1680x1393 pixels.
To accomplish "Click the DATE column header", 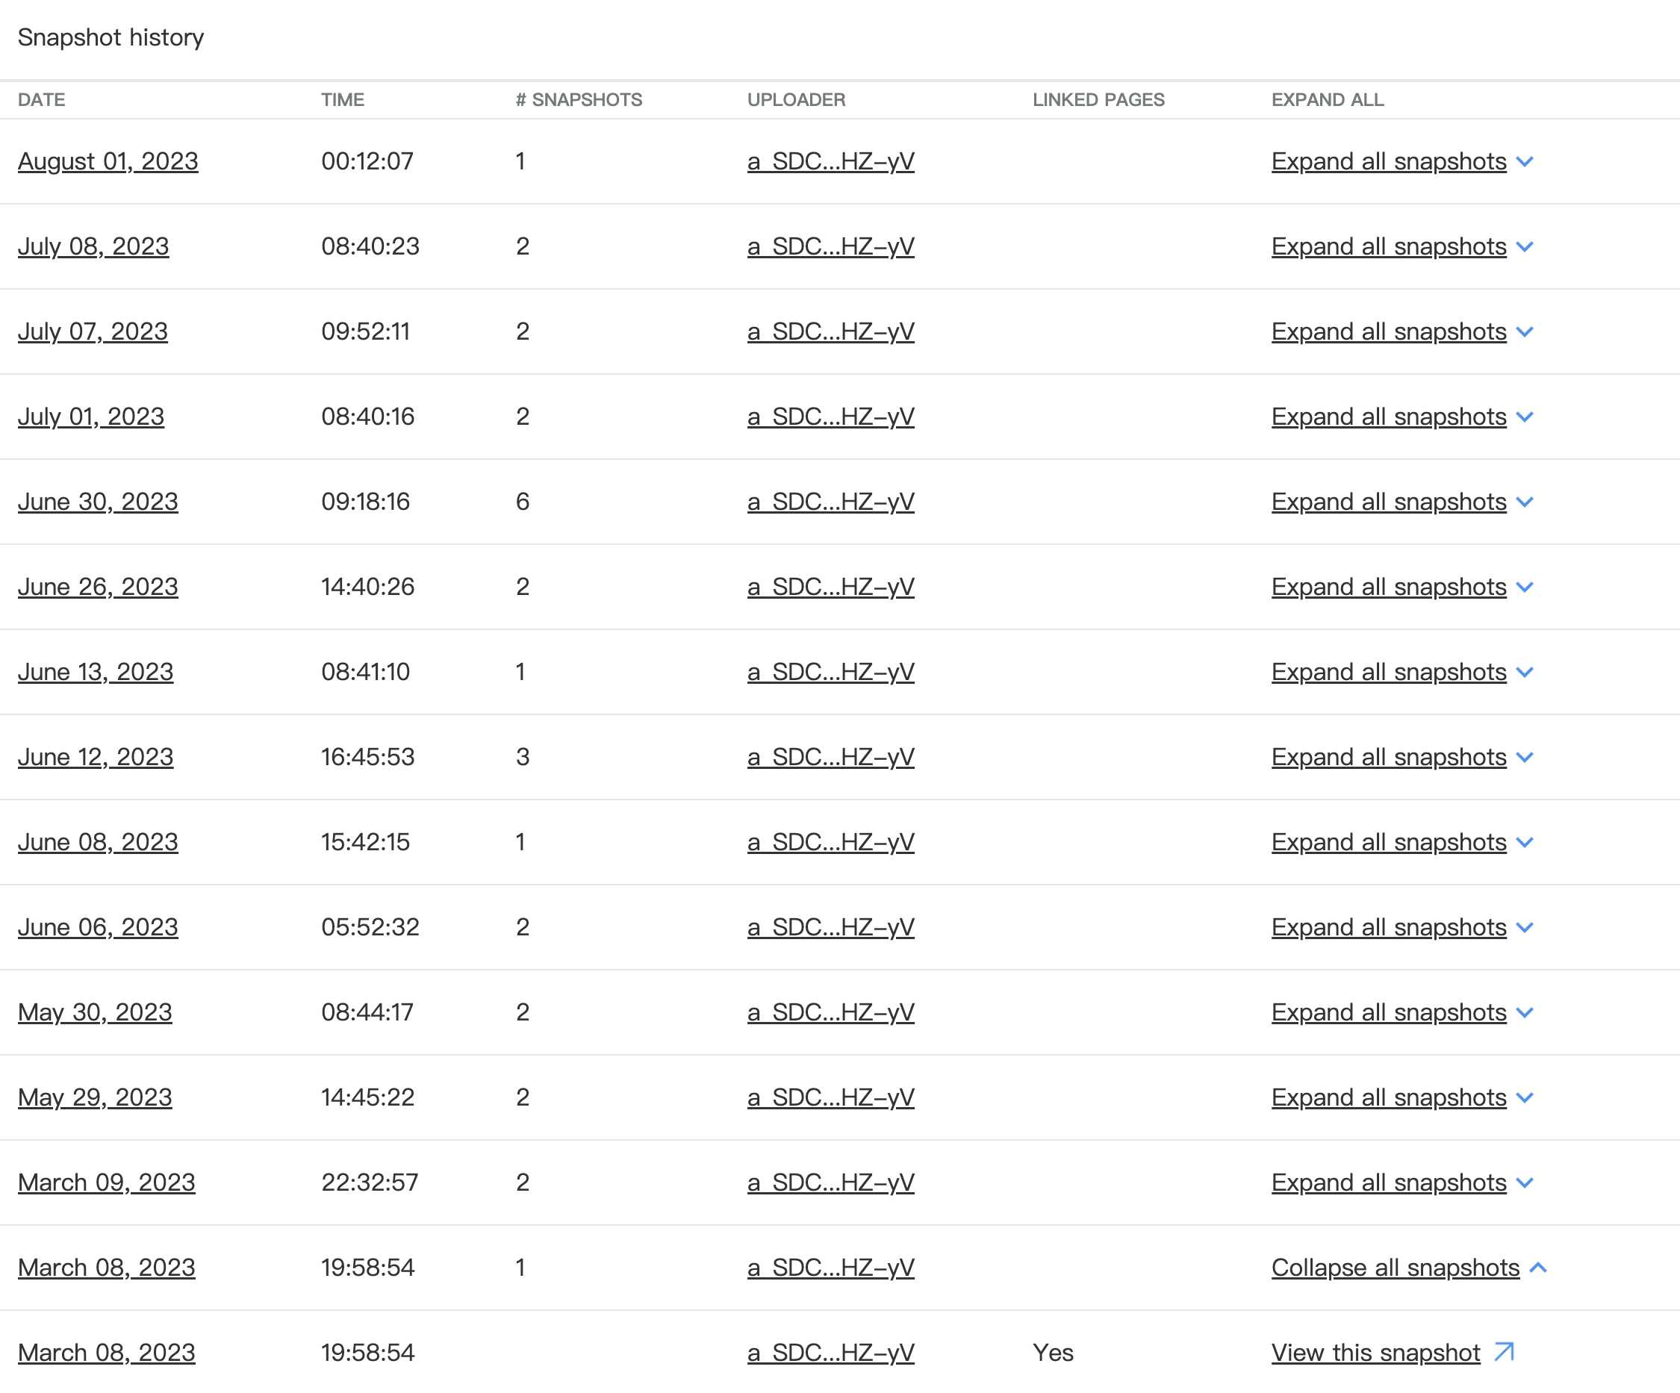I will click(42, 100).
